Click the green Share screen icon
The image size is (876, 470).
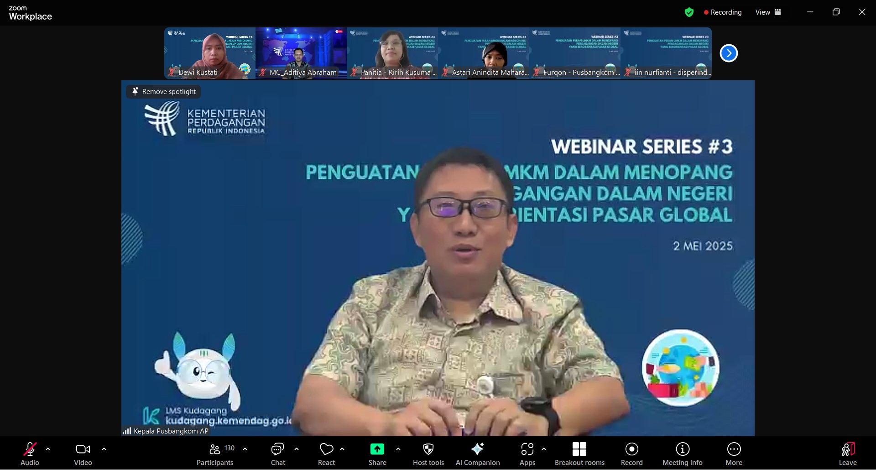click(377, 449)
